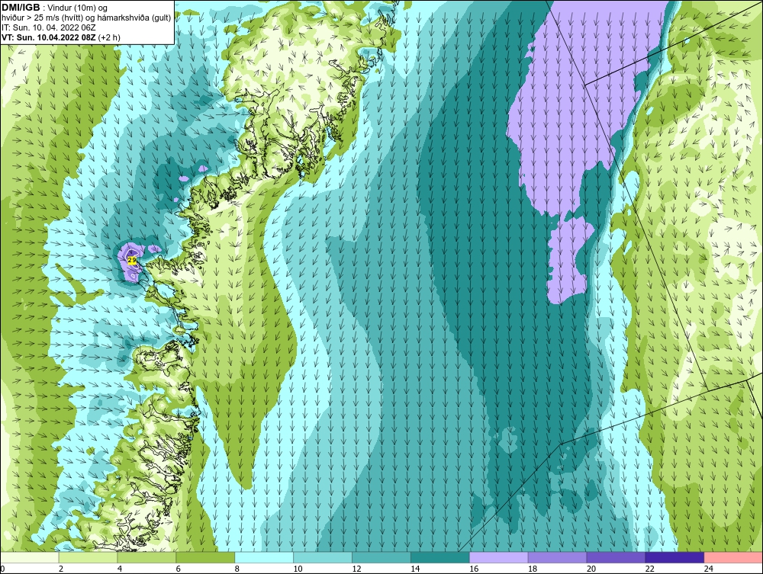Click the legend tick value 16
Screen dimensions: 763x574
point(474,569)
